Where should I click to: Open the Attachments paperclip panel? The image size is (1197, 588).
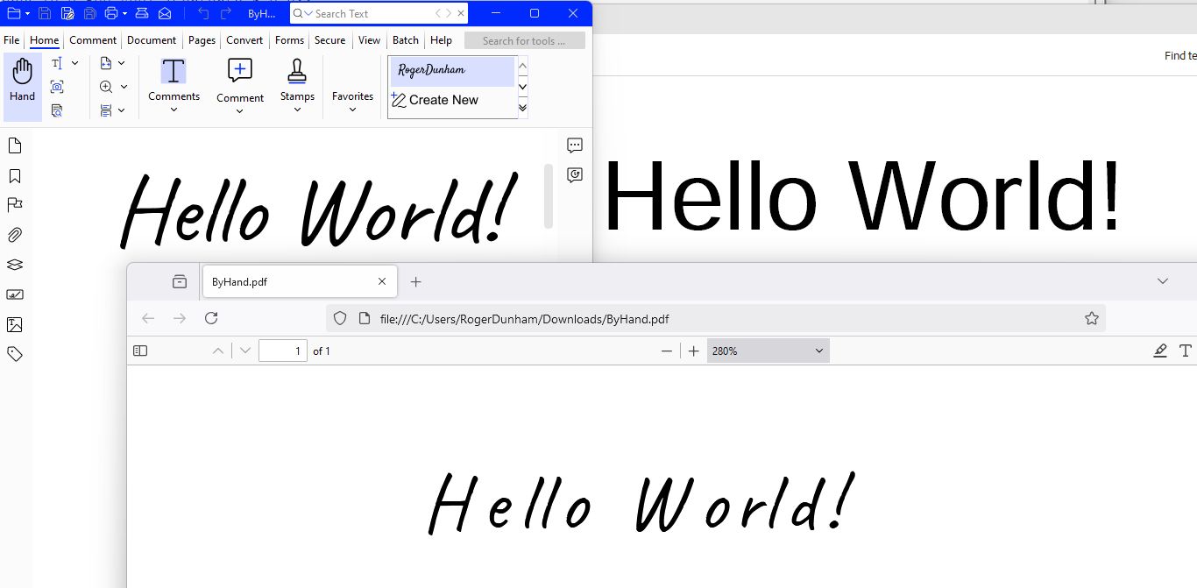coord(15,235)
